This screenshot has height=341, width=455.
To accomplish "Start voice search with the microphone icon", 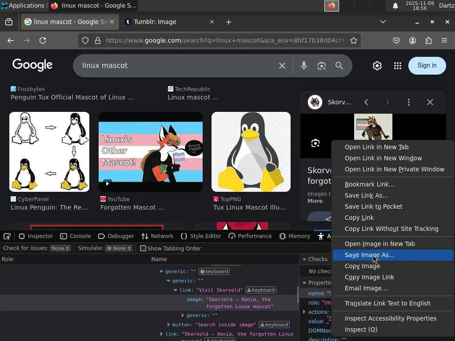I will [x=304, y=66].
